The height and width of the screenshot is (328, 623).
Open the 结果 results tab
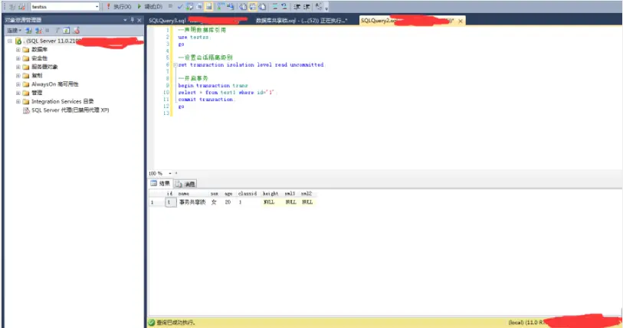point(160,184)
